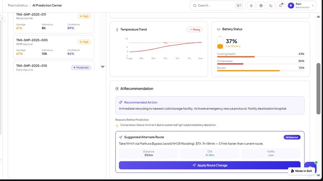Screen dimensions: 323x181
Task: Click shipment list scroll down arrow
Action: coord(103,67)
